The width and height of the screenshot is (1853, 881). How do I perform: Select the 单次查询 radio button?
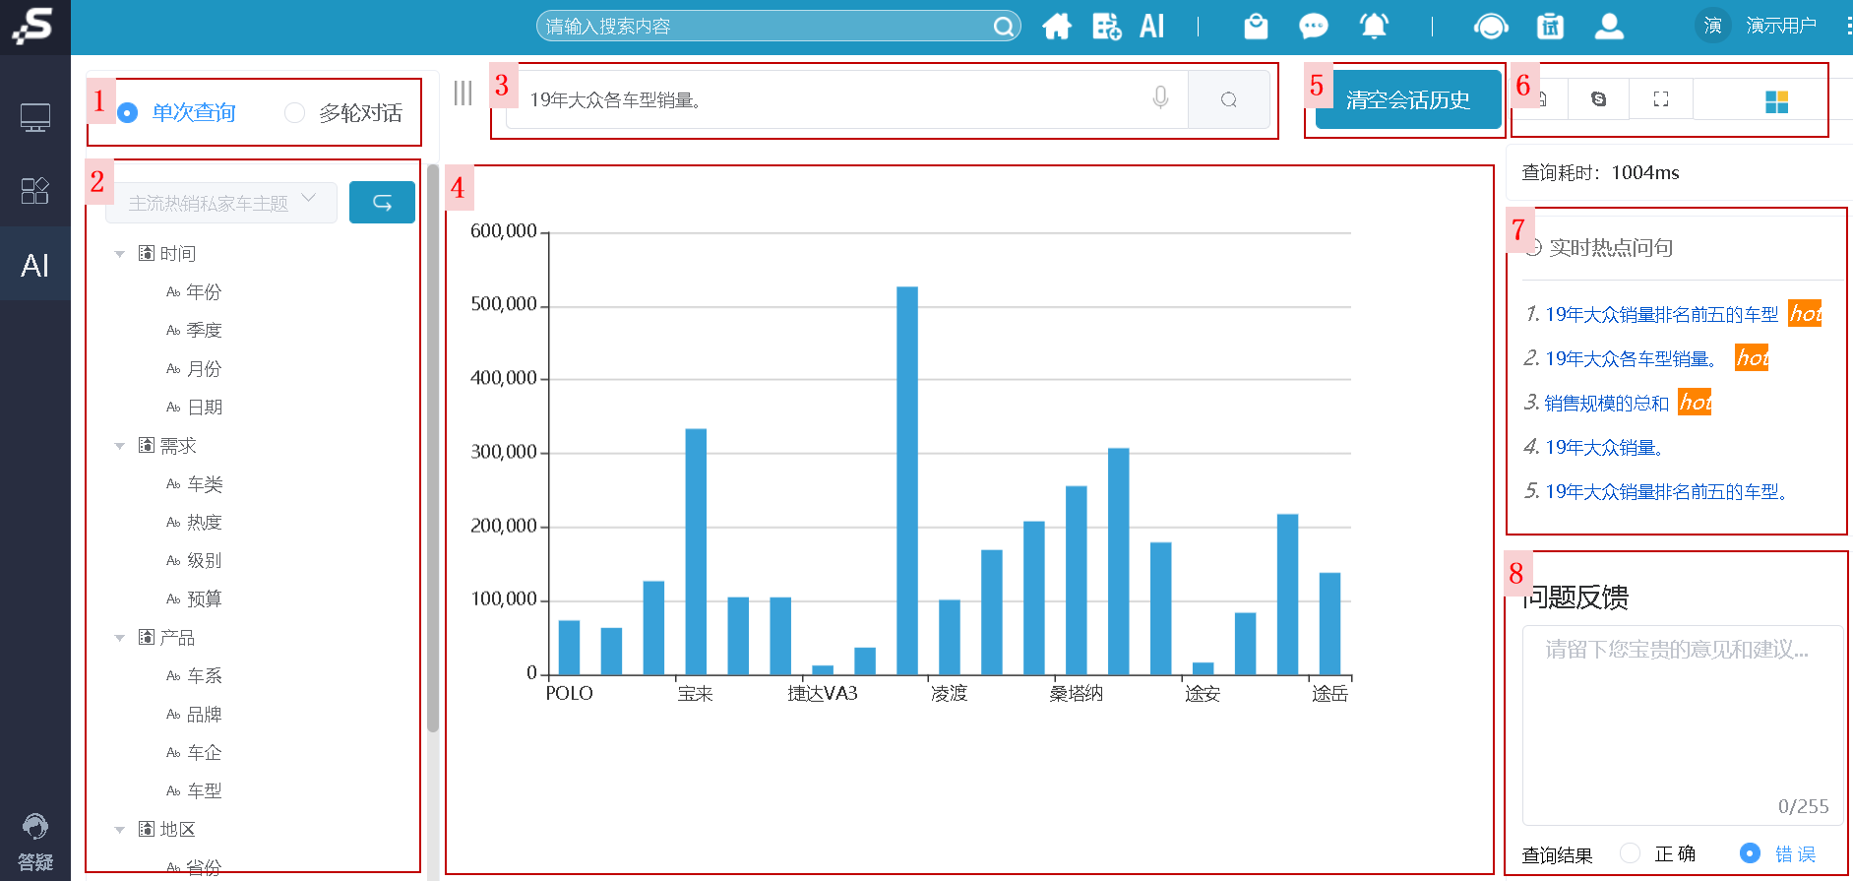(x=128, y=113)
